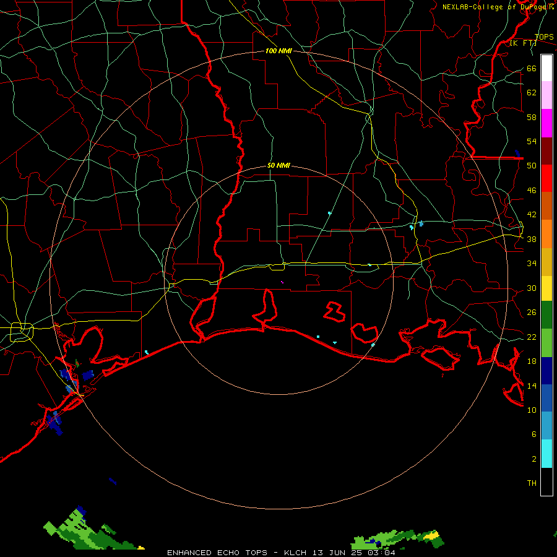Screen dimensions: 557x557
Task: Click the medium blue legend swatch
Action: pyautogui.click(x=546, y=398)
